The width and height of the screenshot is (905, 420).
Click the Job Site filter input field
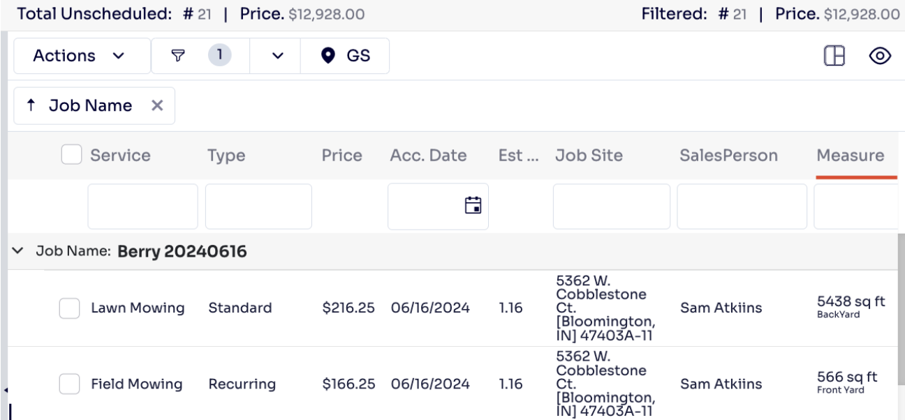[x=611, y=206]
